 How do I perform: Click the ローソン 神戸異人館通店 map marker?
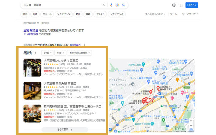point(142,70)
